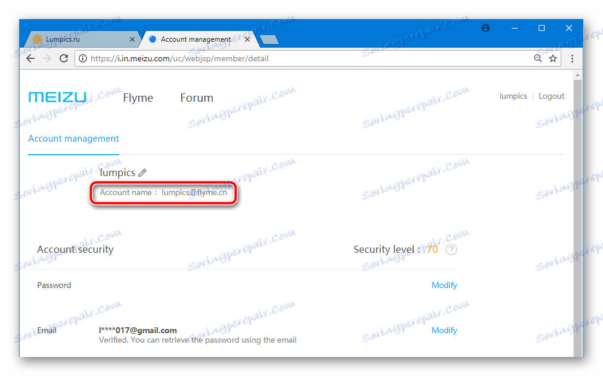The width and height of the screenshot is (603, 376).
Task: Click the scrollbar up arrow
Action: coord(577,75)
